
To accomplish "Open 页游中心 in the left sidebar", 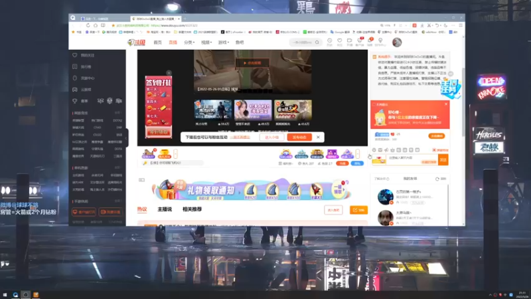I will [88, 78].
